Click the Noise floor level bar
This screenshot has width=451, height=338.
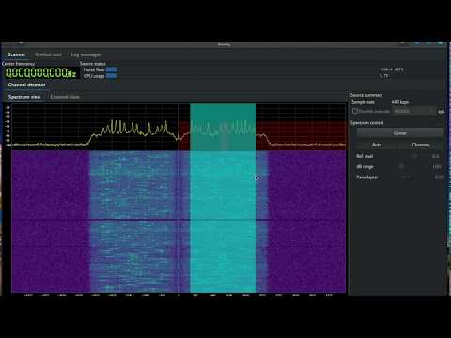[111, 69]
